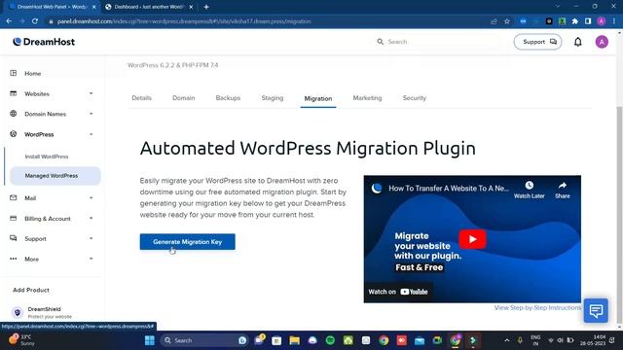The width and height of the screenshot is (623, 350).
Task: Click Share on the video
Action: point(563,191)
